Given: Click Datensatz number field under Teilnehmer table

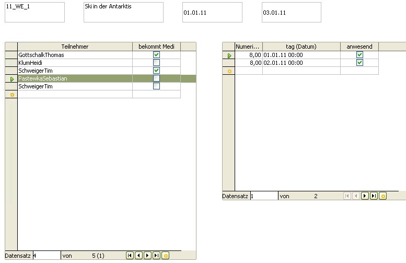Looking at the screenshot, I should (x=47, y=256).
